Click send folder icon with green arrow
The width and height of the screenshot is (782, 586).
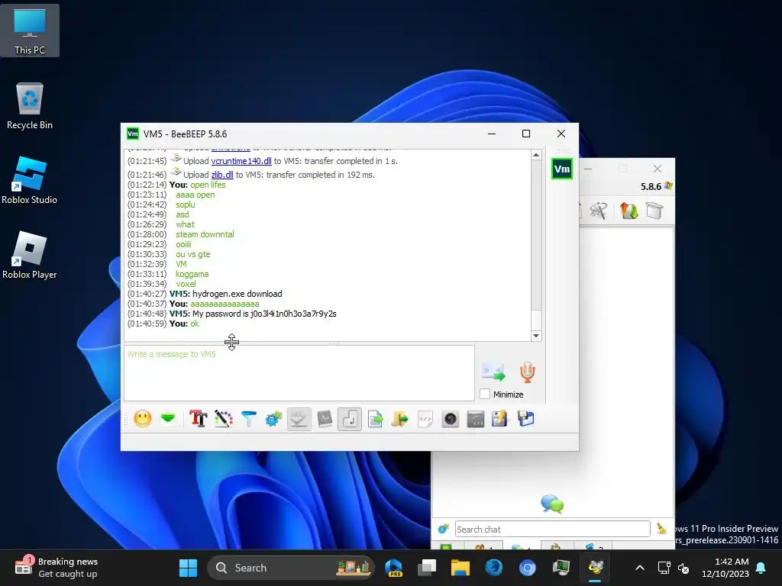tap(399, 419)
